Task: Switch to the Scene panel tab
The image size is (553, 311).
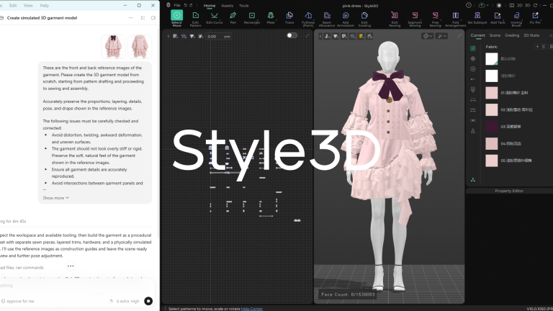Action: [x=495, y=35]
